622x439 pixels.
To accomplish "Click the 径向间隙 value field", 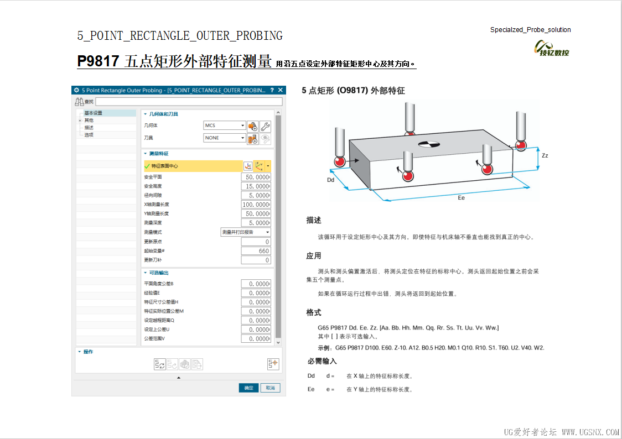I will (x=256, y=195).
